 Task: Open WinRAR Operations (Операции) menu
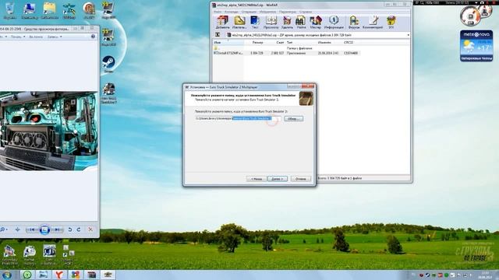click(249, 12)
